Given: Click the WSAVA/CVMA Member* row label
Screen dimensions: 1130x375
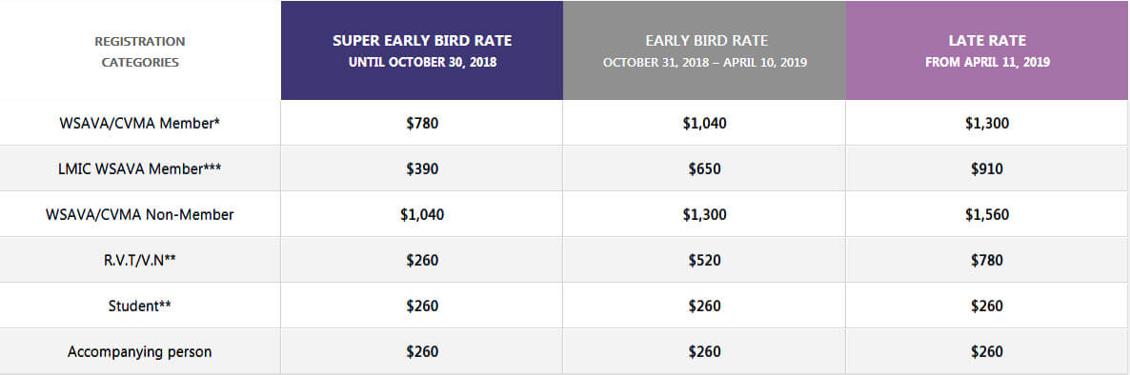Looking at the screenshot, I should (140, 123).
